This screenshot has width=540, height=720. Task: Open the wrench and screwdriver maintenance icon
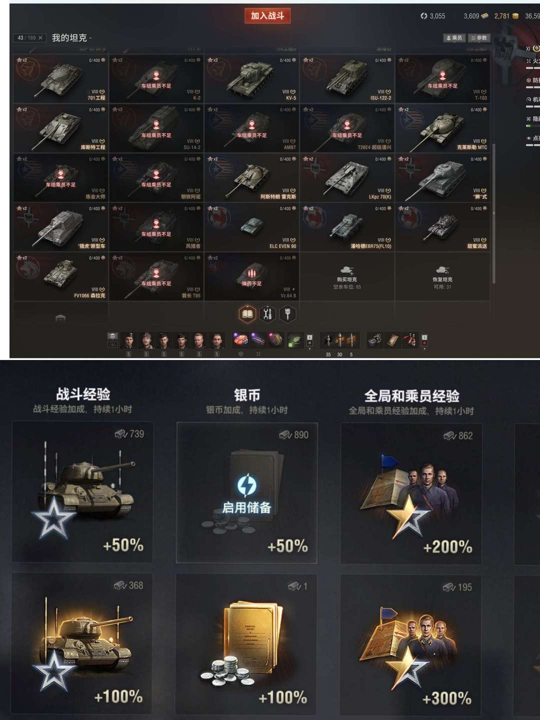click(x=267, y=314)
